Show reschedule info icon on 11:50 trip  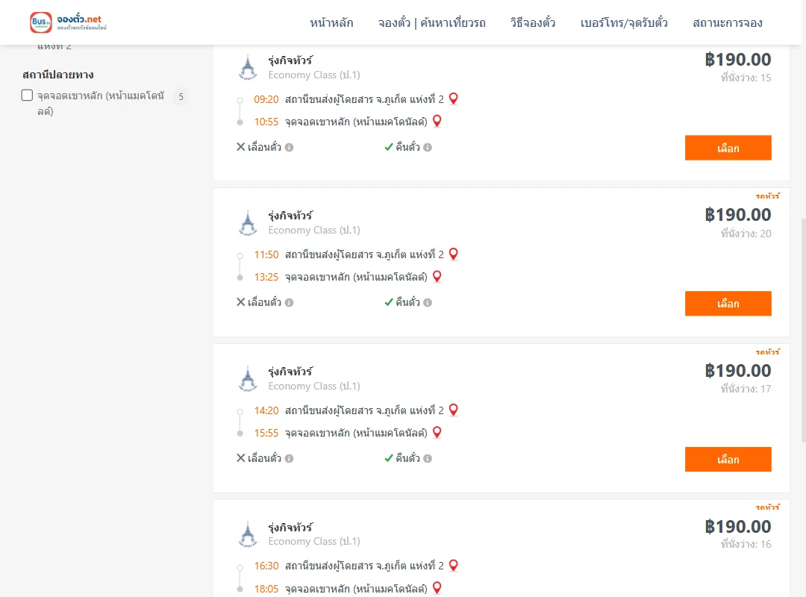290,303
